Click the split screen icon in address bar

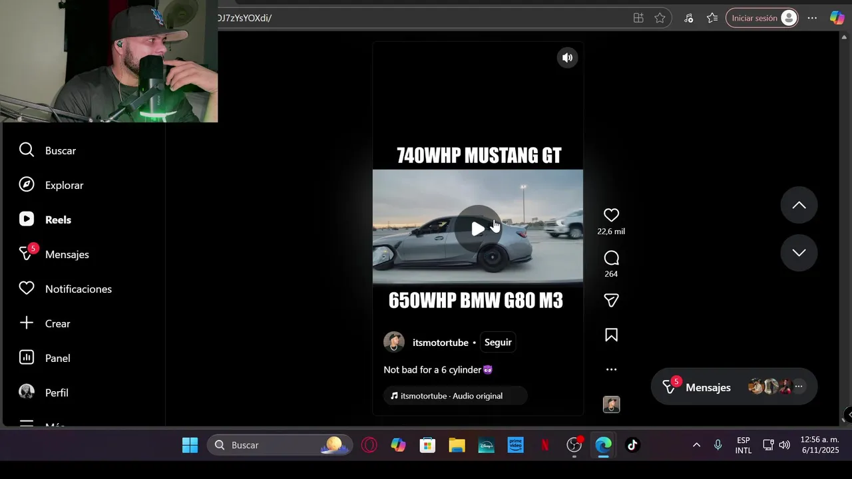[638, 18]
